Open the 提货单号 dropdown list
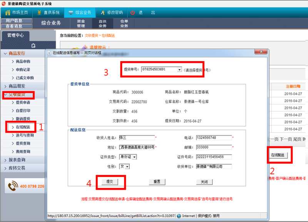This screenshot has width=308, height=222. (179, 70)
